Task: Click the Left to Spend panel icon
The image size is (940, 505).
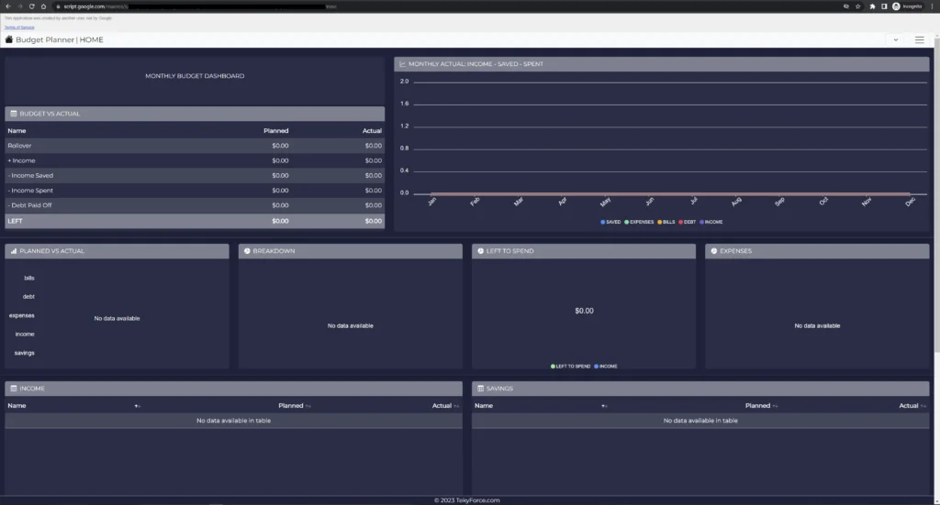Action: (480, 251)
